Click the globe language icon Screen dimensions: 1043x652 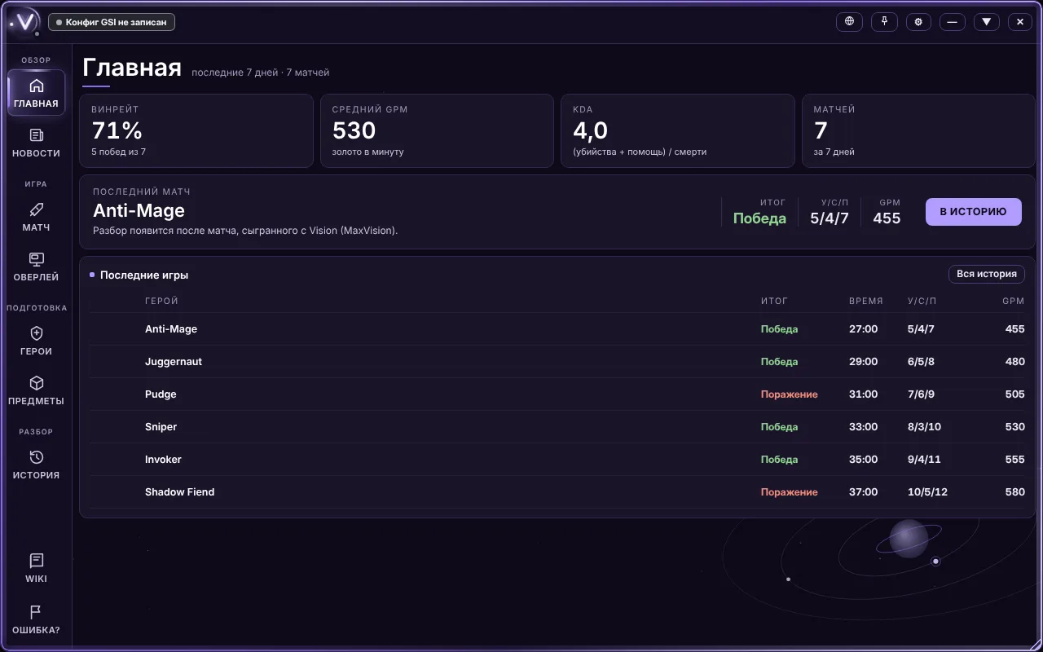point(850,22)
